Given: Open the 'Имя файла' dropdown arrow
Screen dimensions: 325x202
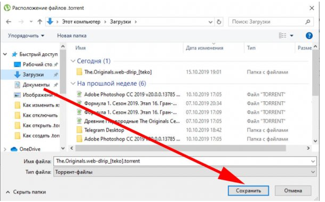Looking at the screenshot, I should (313, 161).
